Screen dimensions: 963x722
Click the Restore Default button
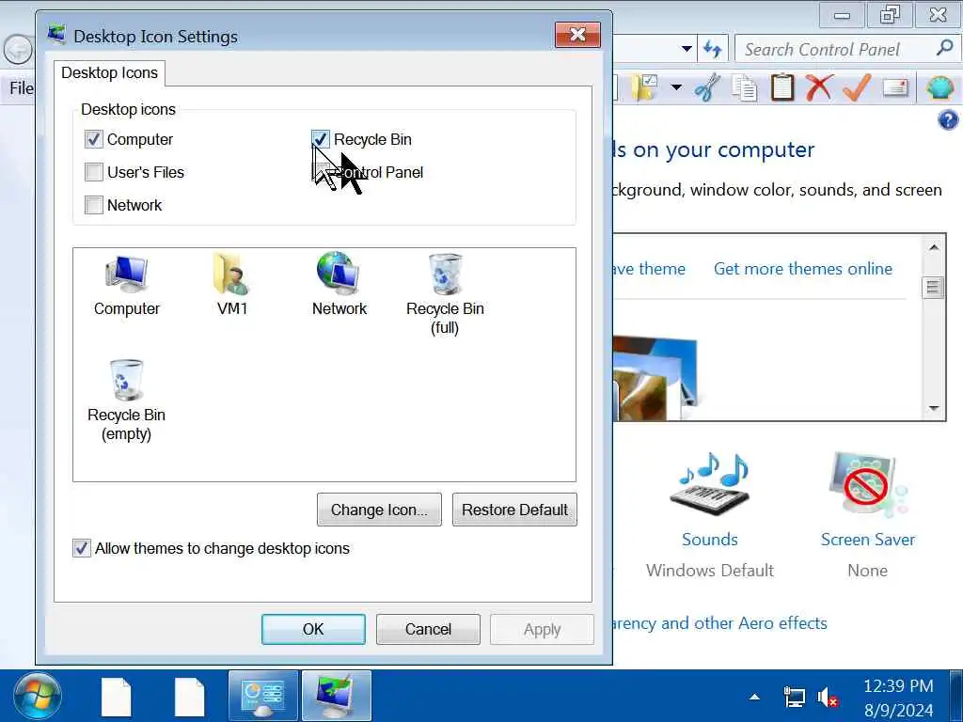tap(514, 510)
